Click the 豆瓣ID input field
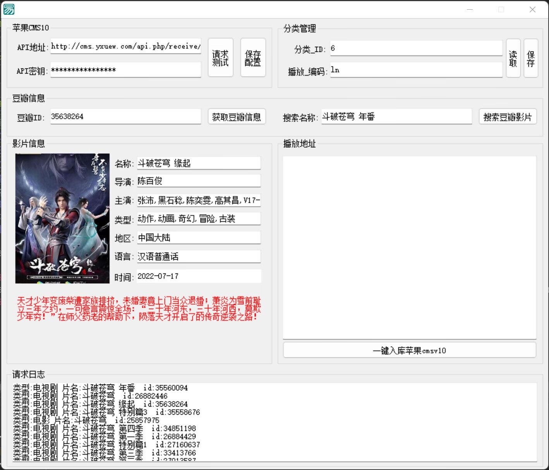This screenshot has width=549, height=470. tap(126, 116)
